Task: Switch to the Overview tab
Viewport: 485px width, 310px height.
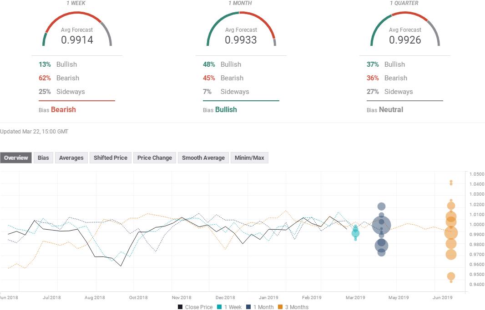Action: pyautogui.click(x=16, y=158)
